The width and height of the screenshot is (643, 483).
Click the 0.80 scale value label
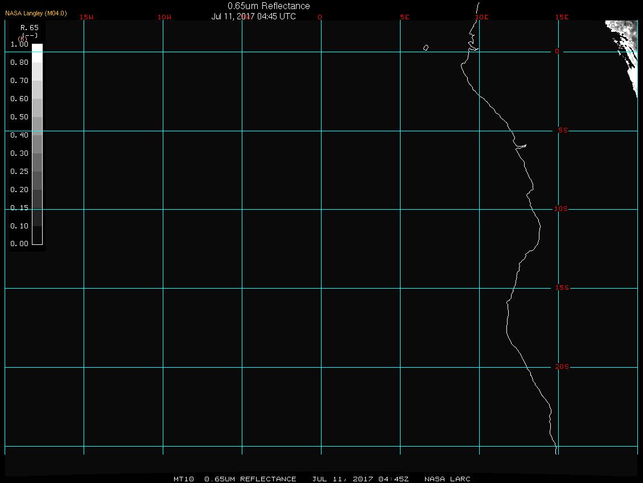[x=19, y=63]
